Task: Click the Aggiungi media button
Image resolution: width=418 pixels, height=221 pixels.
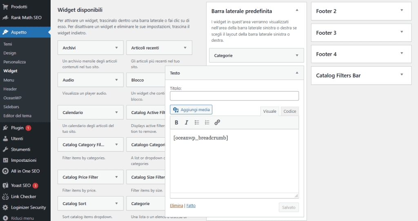Action: pyautogui.click(x=191, y=110)
